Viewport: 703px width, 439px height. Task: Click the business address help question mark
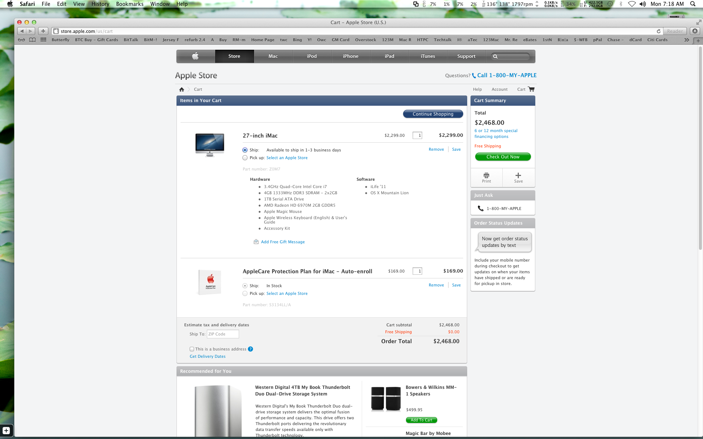(250, 349)
